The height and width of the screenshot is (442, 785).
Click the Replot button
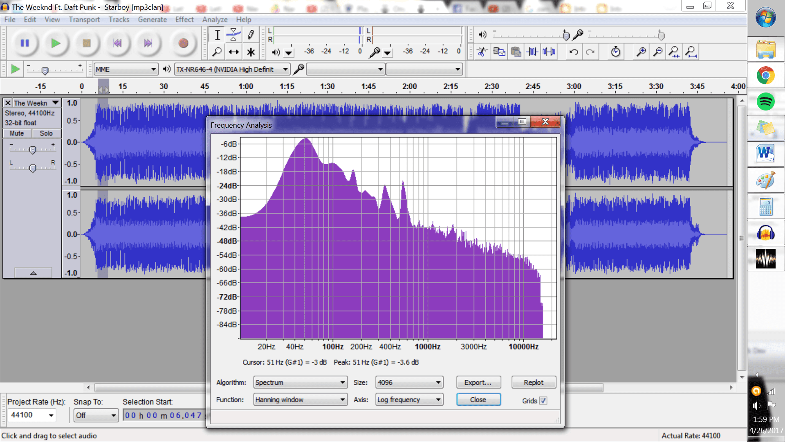point(534,382)
